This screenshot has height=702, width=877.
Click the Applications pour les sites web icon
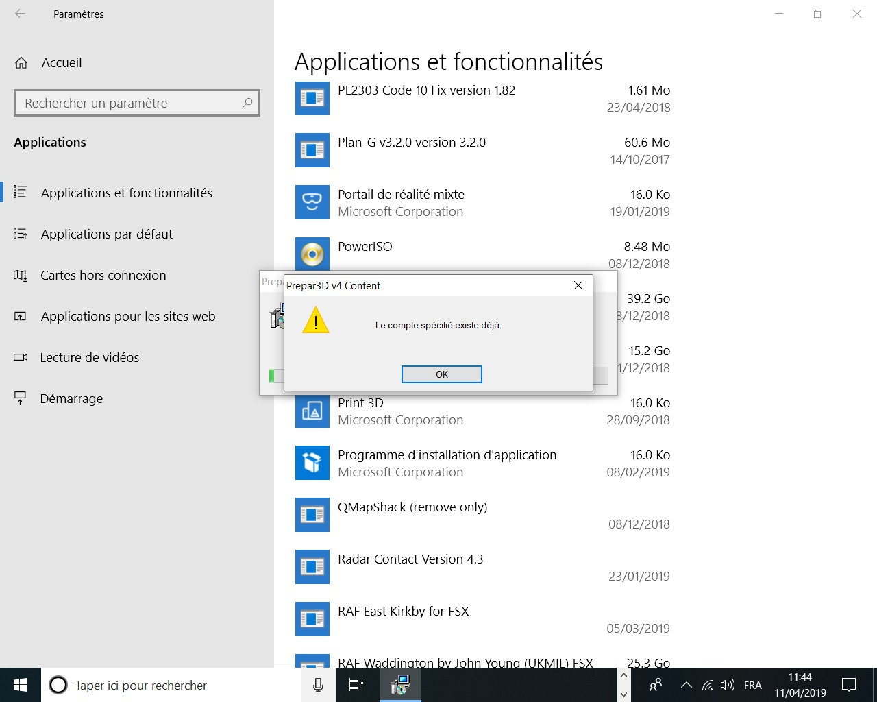pyautogui.click(x=21, y=316)
